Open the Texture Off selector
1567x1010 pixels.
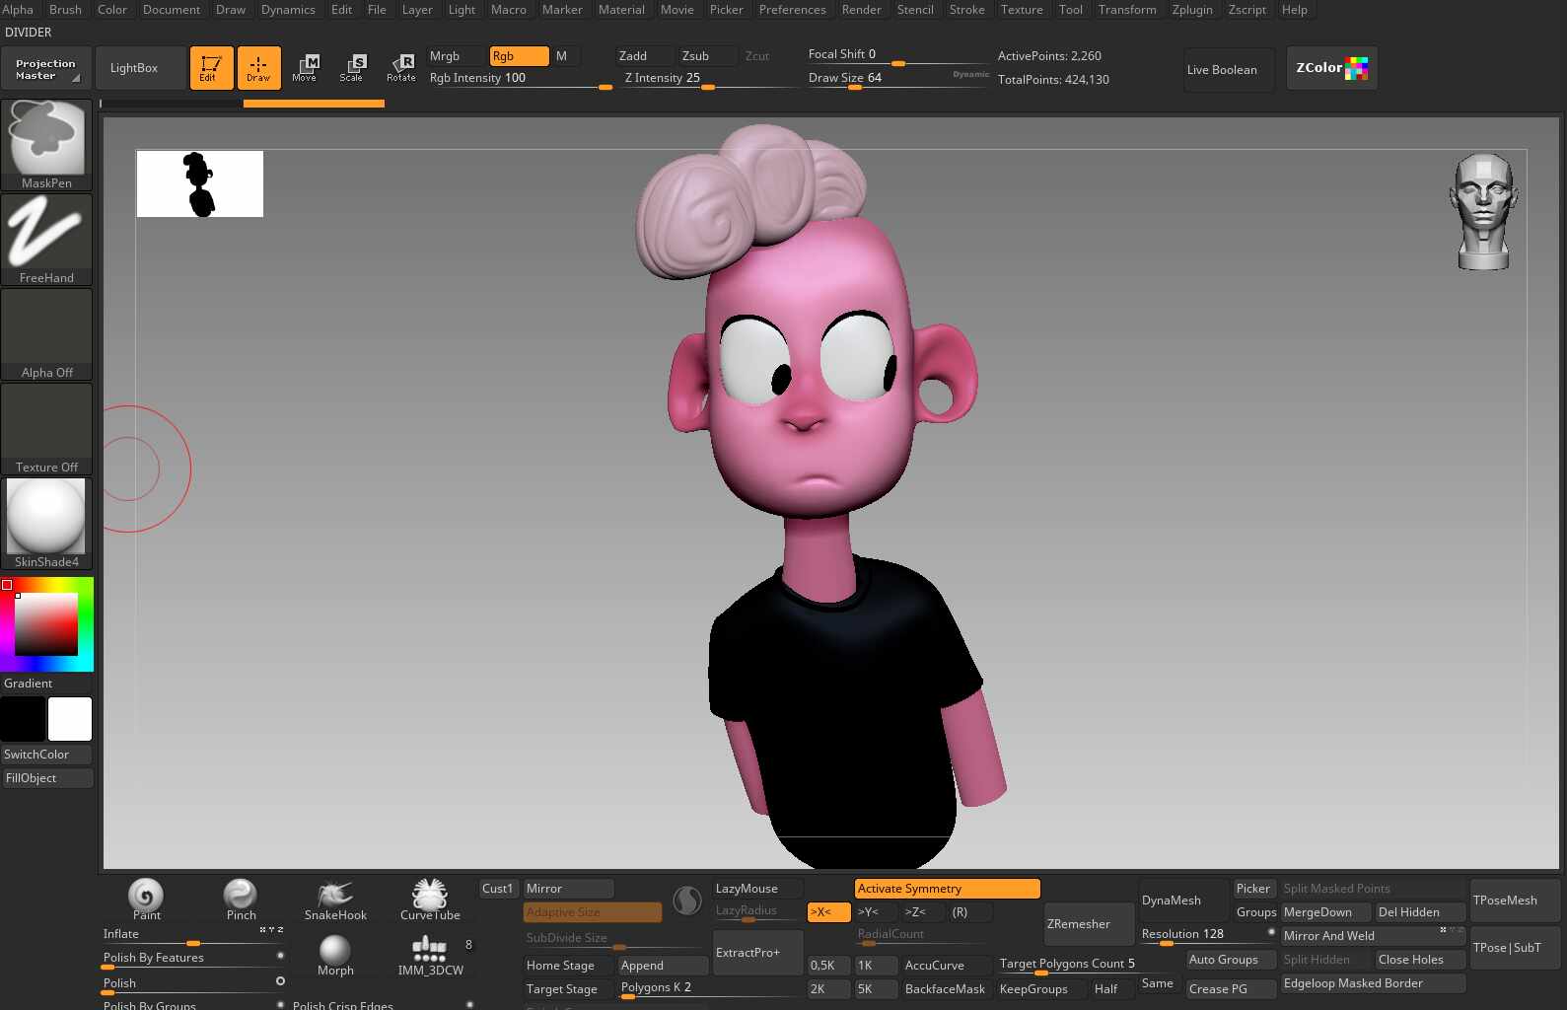click(46, 429)
